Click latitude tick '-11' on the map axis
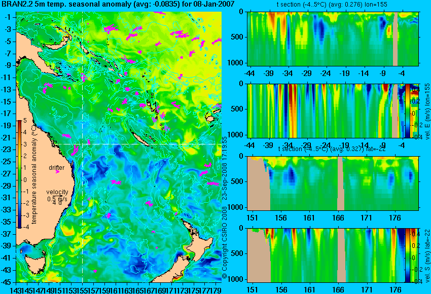 click(x=6, y=78)
